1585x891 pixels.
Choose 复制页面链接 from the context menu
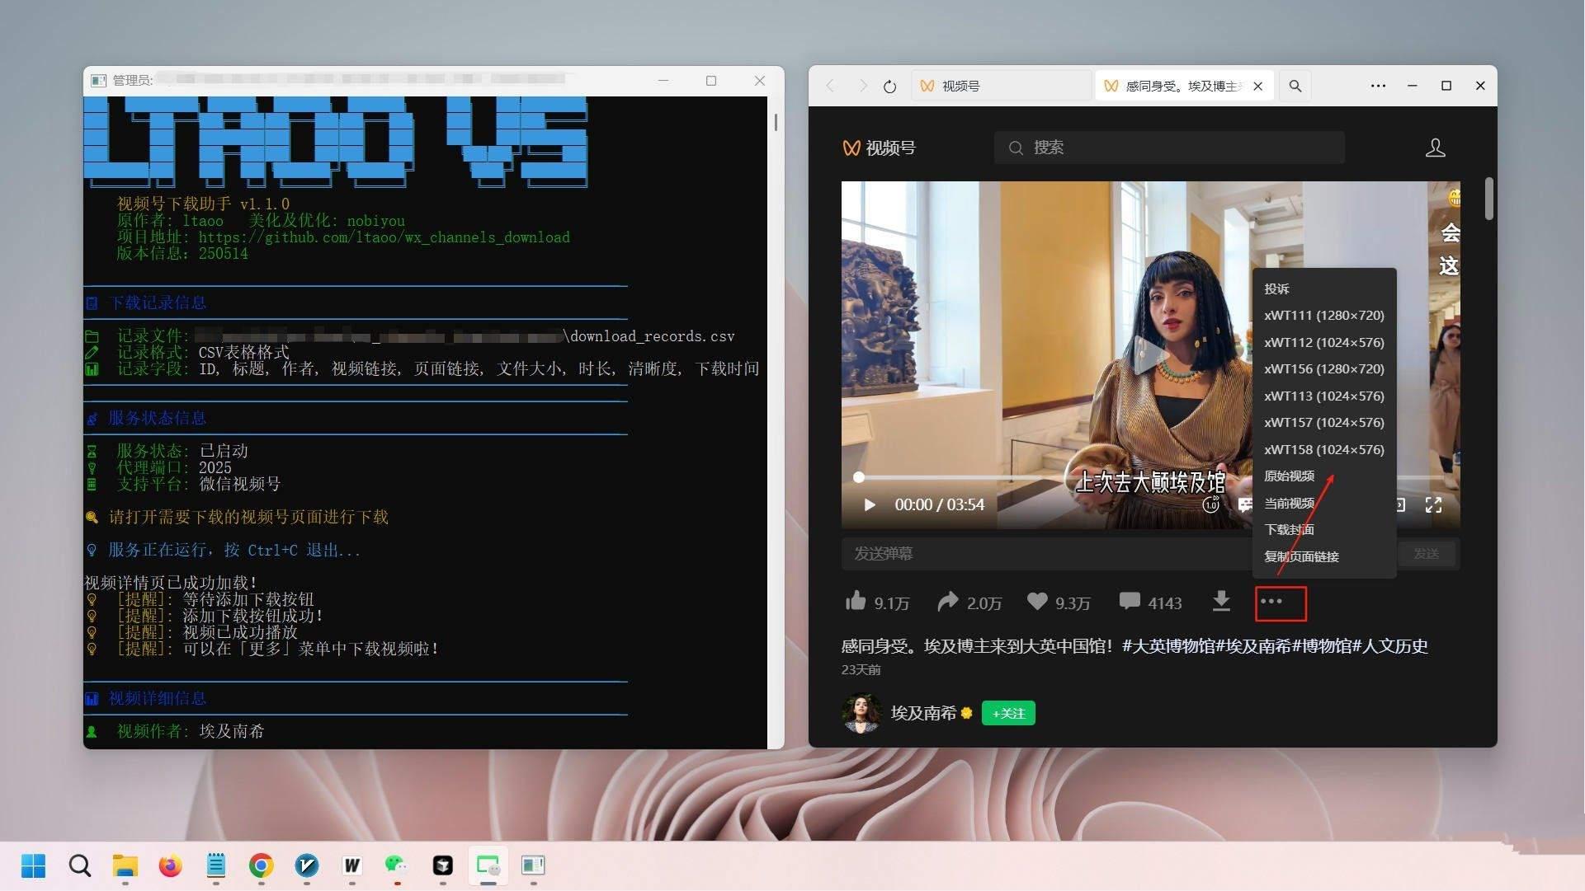click(x=1301, y=556)
